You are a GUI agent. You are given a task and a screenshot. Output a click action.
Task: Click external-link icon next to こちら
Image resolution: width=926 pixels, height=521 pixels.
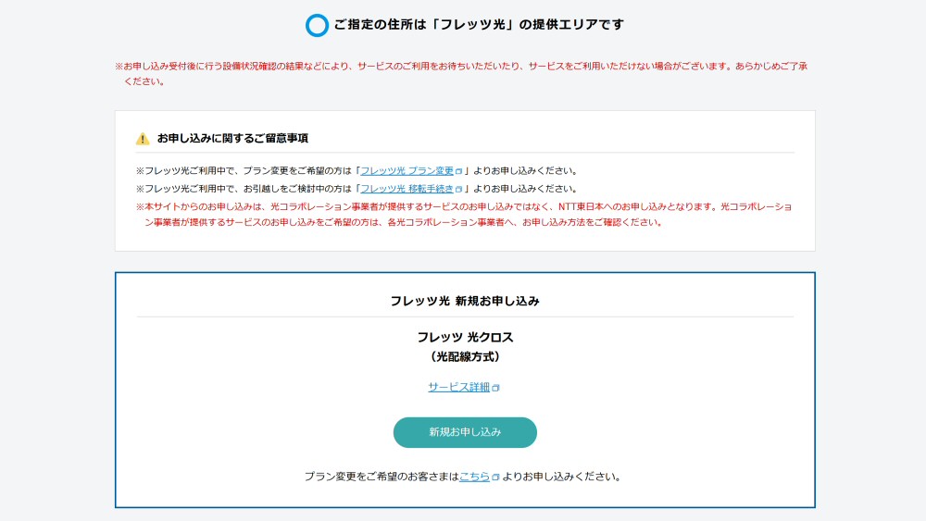coord(495,478)
